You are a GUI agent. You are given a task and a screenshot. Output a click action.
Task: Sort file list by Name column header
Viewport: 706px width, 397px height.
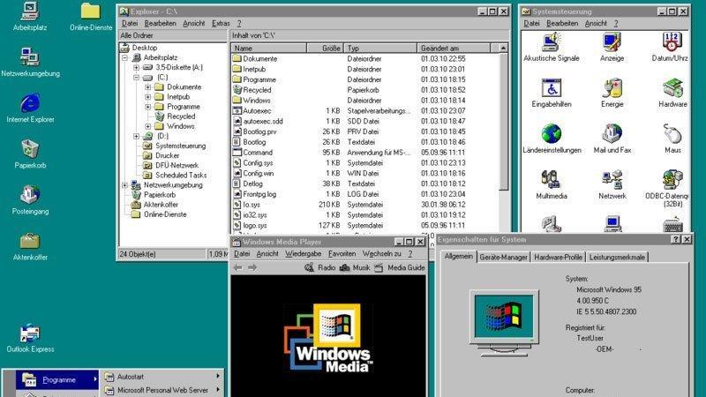click(269, 49)
